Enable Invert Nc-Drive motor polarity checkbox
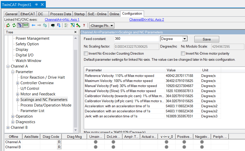The image size is (245, 151). [183, 53]
